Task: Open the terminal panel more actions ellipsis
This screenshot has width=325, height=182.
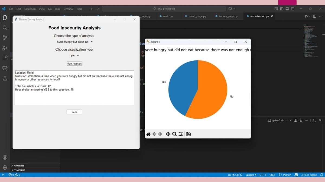Action: pos(307,120)
